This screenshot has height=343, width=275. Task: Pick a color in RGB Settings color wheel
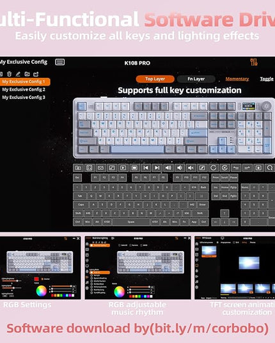tap(42, 291)
